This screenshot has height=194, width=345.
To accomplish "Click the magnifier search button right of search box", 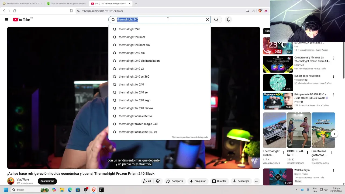I will coord(216,19).
